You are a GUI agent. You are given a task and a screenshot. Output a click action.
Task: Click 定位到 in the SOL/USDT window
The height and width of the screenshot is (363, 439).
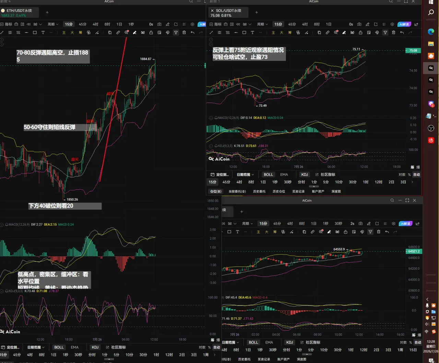(x=219, y=175)
